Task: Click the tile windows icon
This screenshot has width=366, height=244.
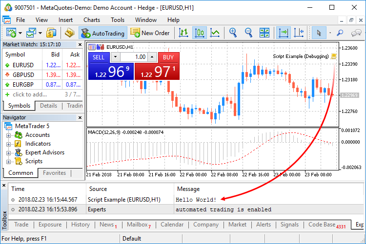Action: (x=264, y=33)
